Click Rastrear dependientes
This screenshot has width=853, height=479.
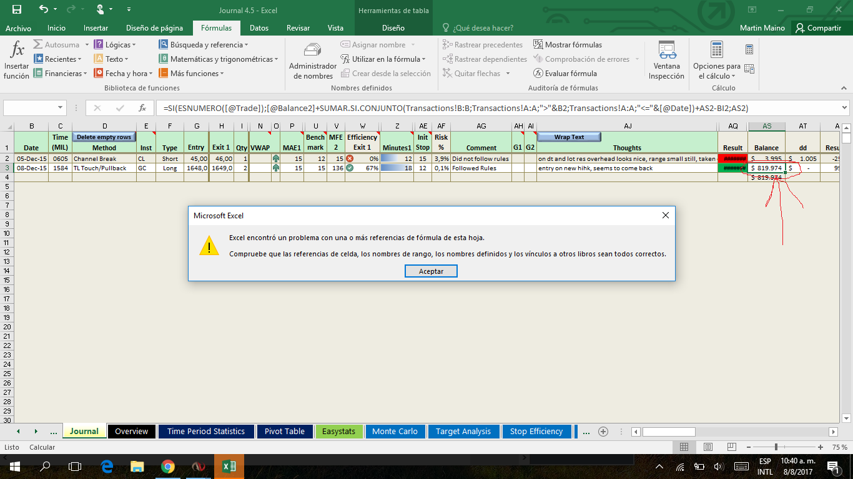click(x=485, y=59)
